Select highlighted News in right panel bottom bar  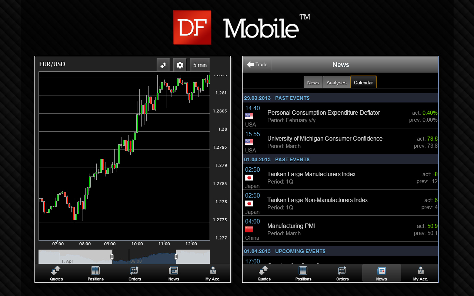tap(381, 273)
